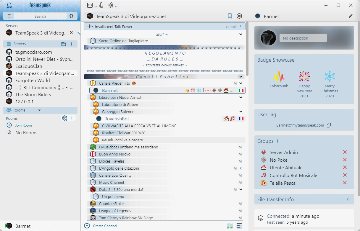Click the Join Room link
This screenshot has height=231, width=360.
[x=23, y=125]
